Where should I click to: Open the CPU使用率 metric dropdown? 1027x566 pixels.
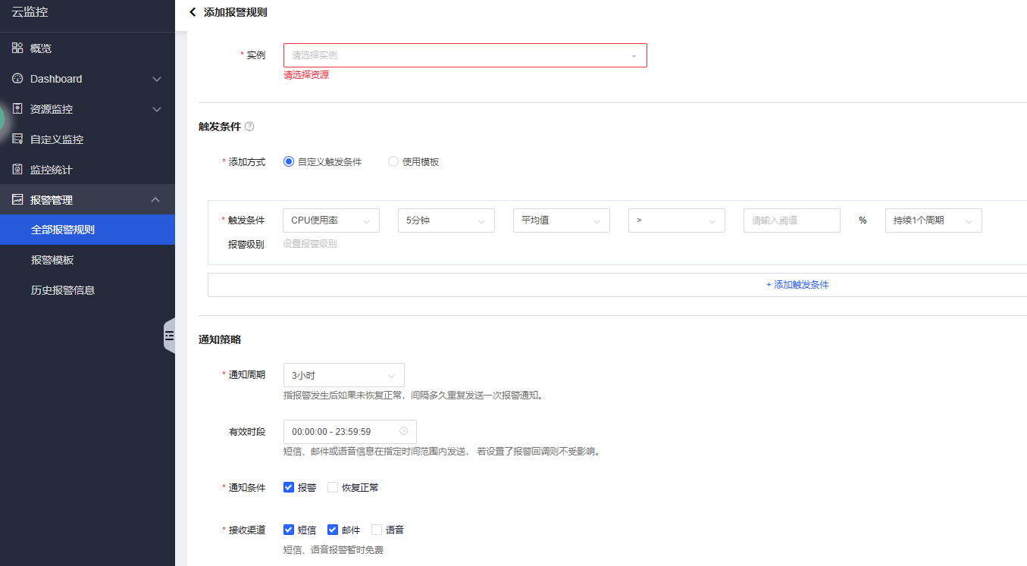coord(330,220)
